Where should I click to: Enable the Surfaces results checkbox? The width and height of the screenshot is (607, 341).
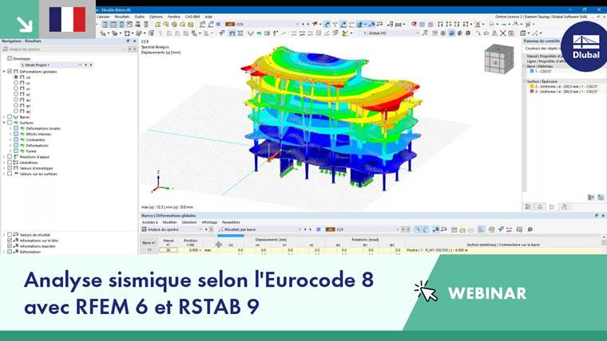10,123
